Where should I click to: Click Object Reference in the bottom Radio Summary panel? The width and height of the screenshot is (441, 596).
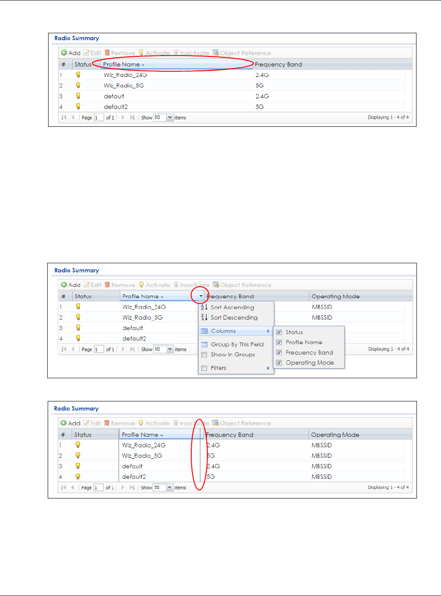click(x=241, y=423)
